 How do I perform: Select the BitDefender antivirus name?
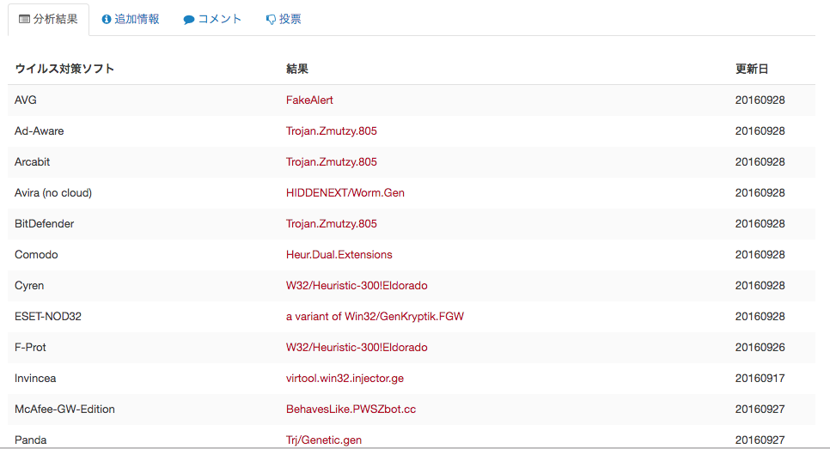45,224
